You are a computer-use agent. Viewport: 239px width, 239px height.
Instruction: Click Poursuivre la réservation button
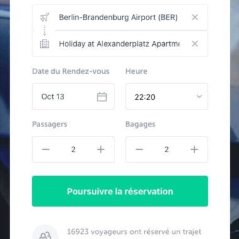point(120,191)
